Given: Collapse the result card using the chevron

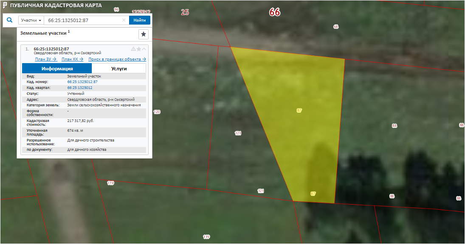Looking at the screenshot, I should (x=144, y=49).
